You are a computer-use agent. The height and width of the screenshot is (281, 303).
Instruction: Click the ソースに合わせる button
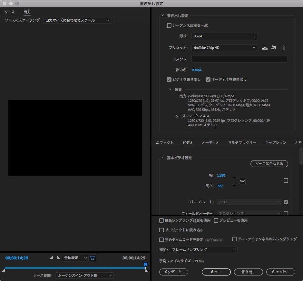(x=269, y=164)
